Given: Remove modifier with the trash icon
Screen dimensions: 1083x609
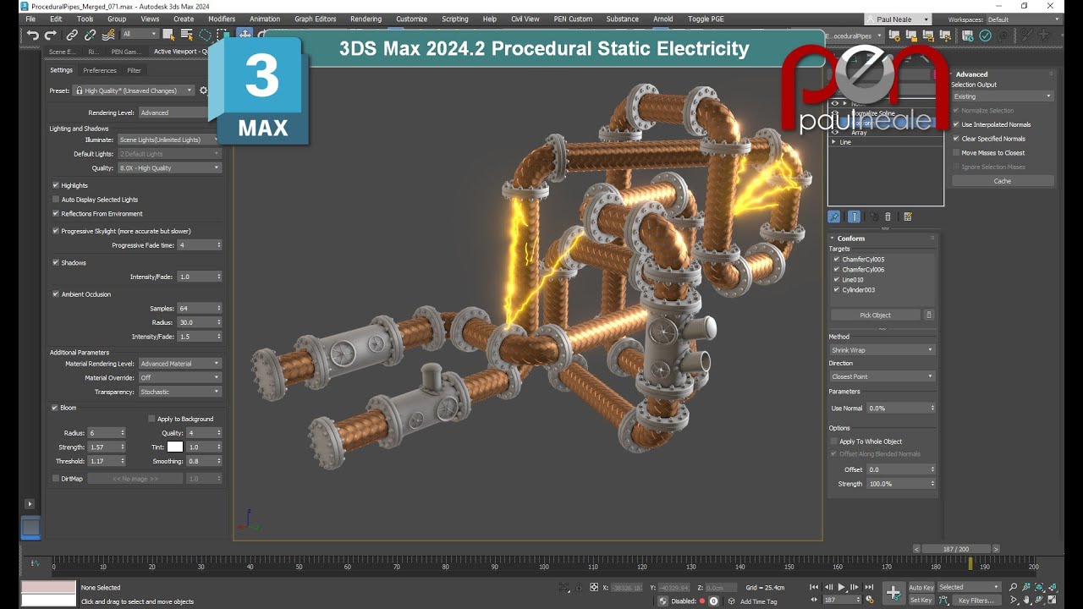Looking at the screenshot, I should (888, 217).
